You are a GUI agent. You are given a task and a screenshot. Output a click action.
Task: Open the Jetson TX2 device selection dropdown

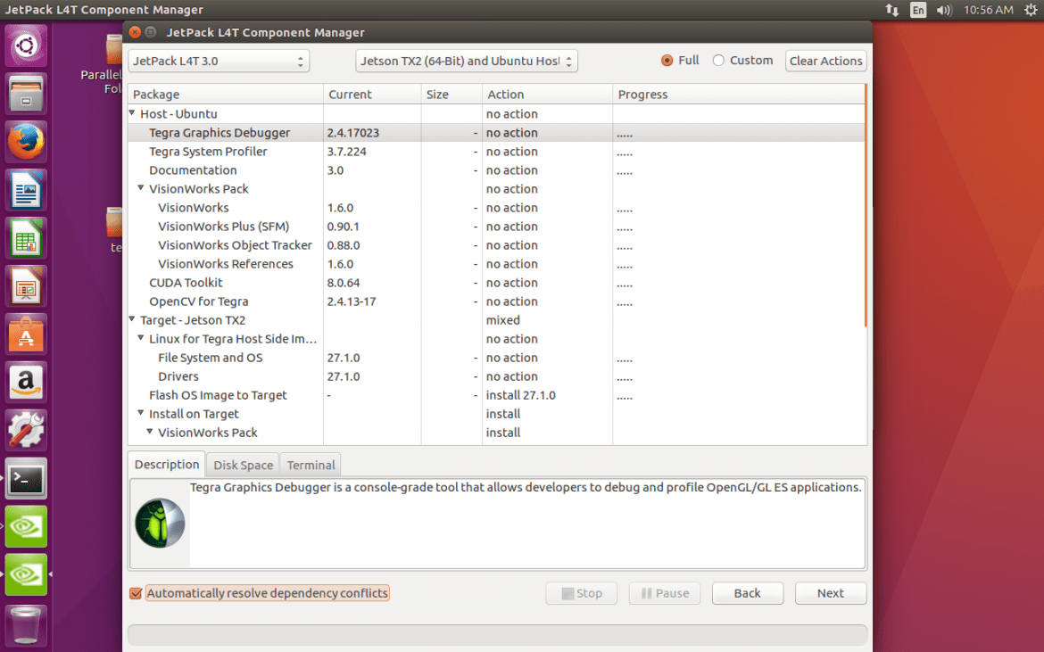(466, 61)
